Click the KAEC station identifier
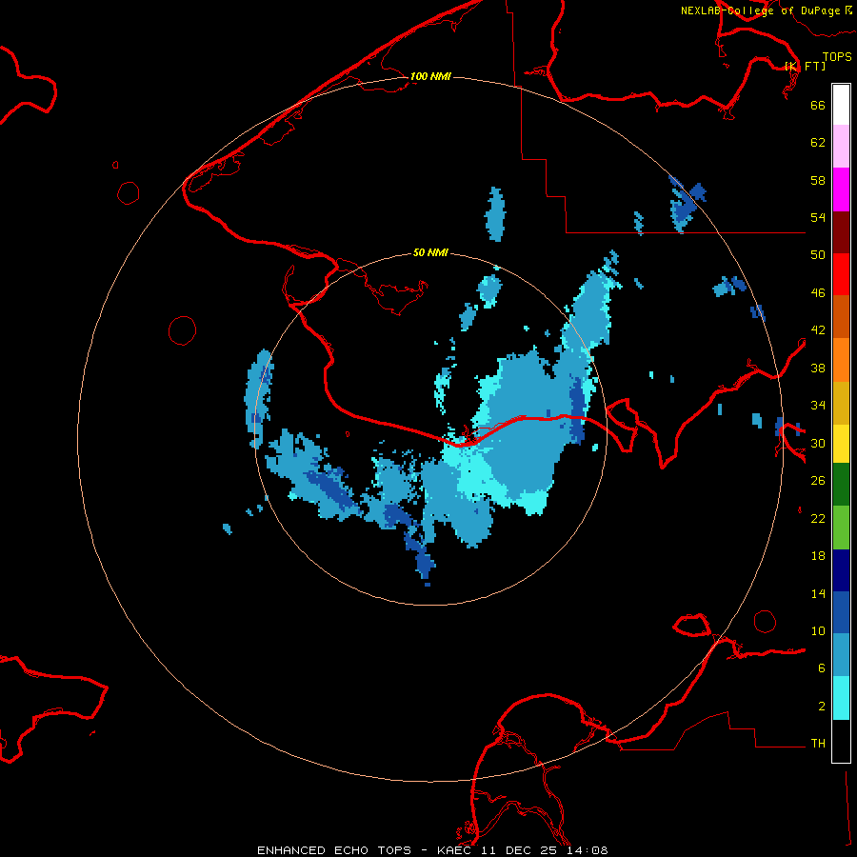The width and height of the screenshot is (857, 857). coord(456,850)
